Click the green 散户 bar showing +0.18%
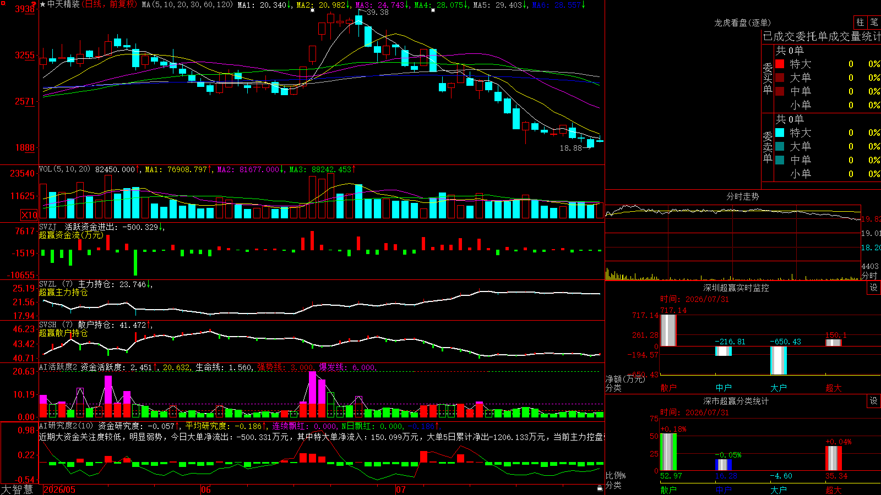The image size is (881, 495). 668,452
